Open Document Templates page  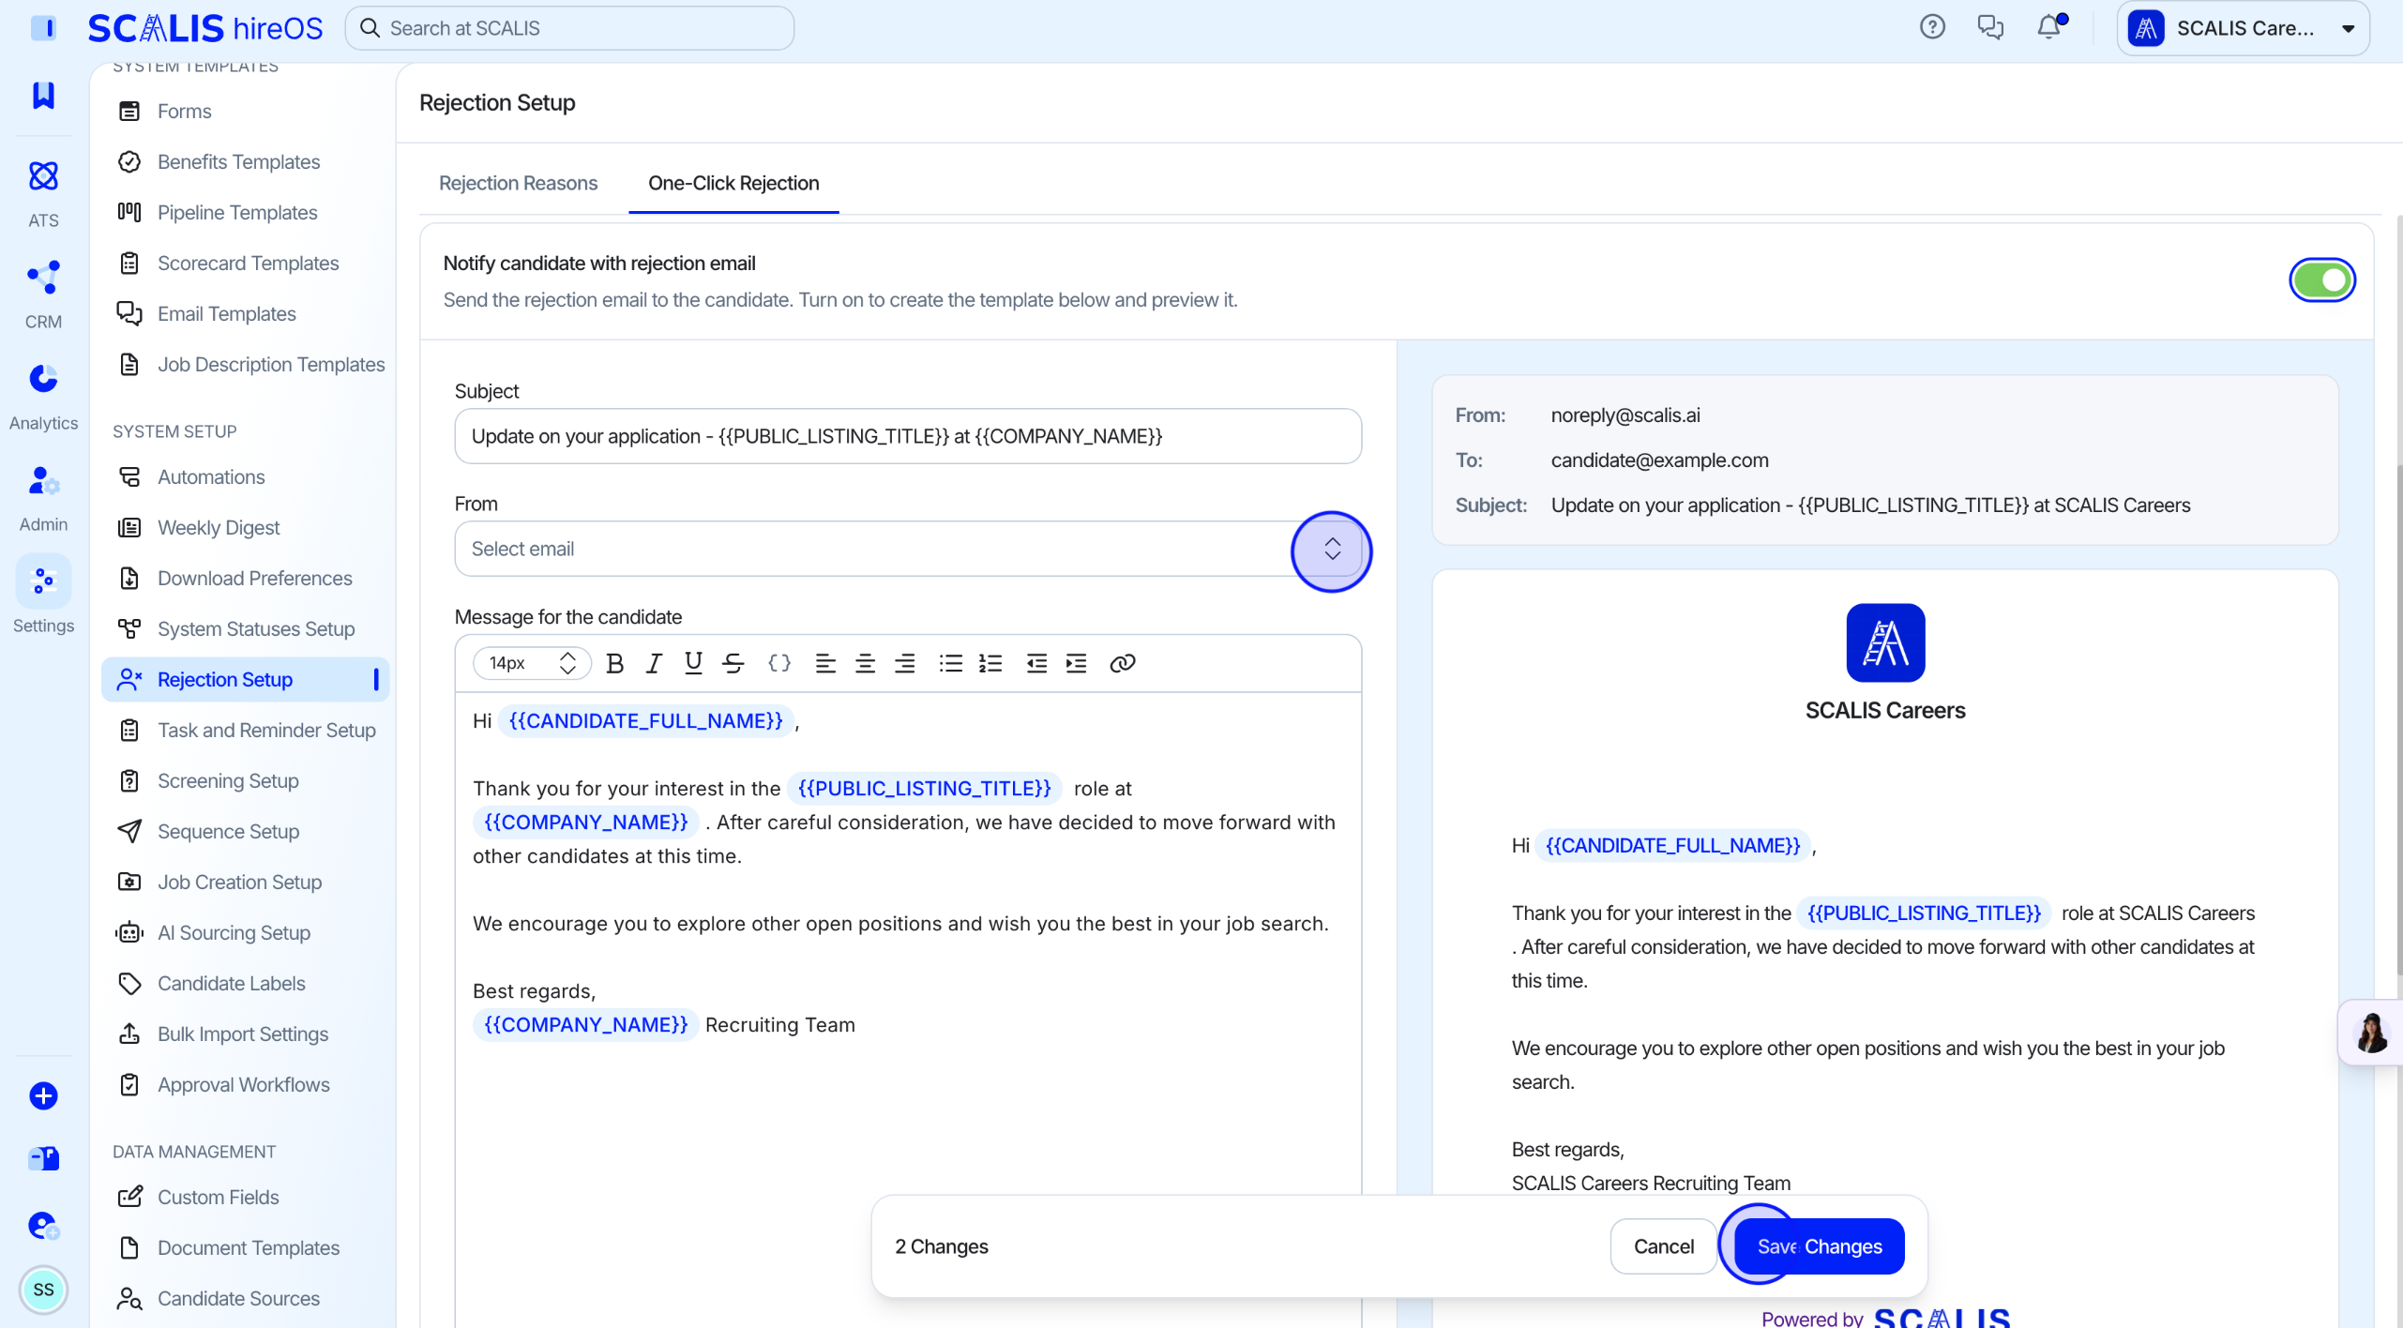click(245, 1247)
